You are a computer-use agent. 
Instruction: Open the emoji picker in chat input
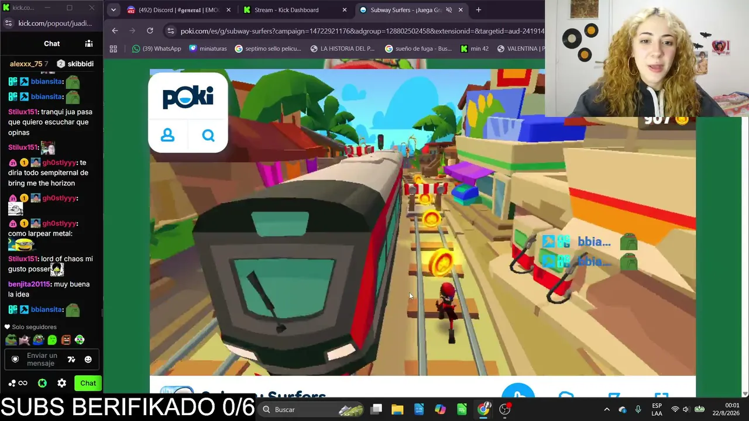(x=88, y=359)
